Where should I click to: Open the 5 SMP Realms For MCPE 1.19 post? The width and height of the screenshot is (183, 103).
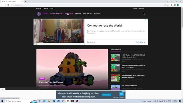tap(133, 56)
